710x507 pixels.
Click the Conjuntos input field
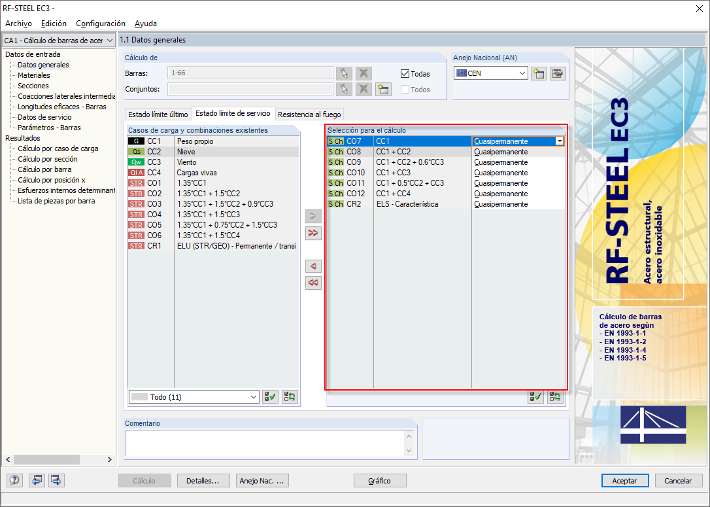[x=250, y=89]
